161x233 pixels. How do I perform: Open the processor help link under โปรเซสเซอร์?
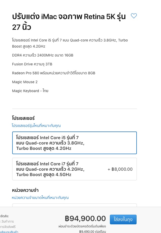tap(36, 126)
